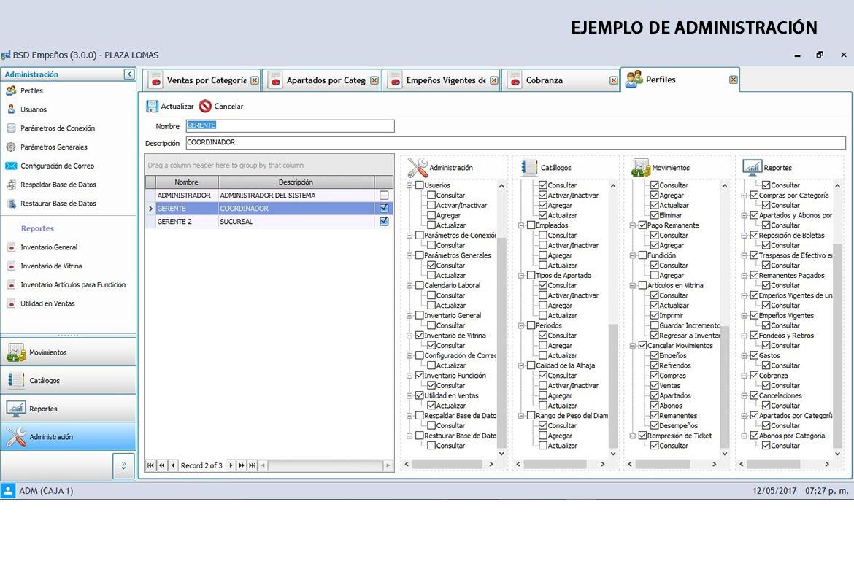Sort by Descripción column header
854x569 pixels.
coord(296,182)
